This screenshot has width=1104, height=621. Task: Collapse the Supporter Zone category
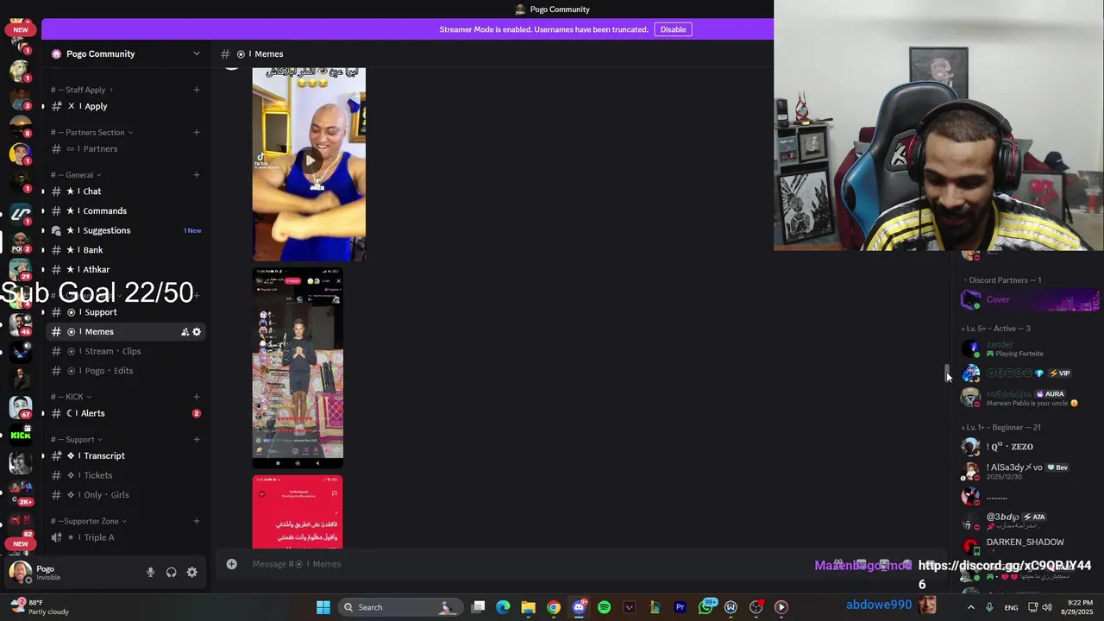89,521
